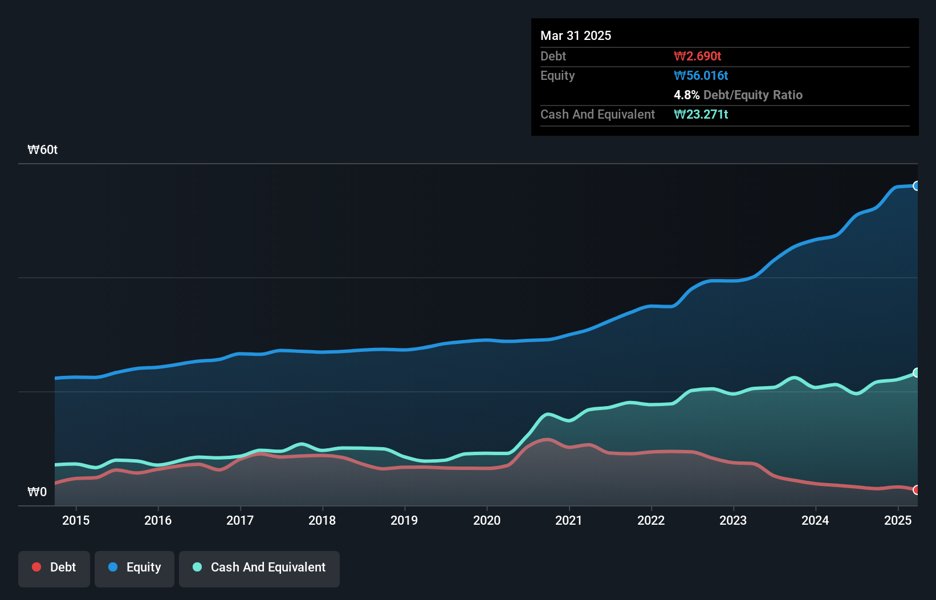
Task: Expand the Mar 31 2025 tooltip header
Action: point(576,35)
